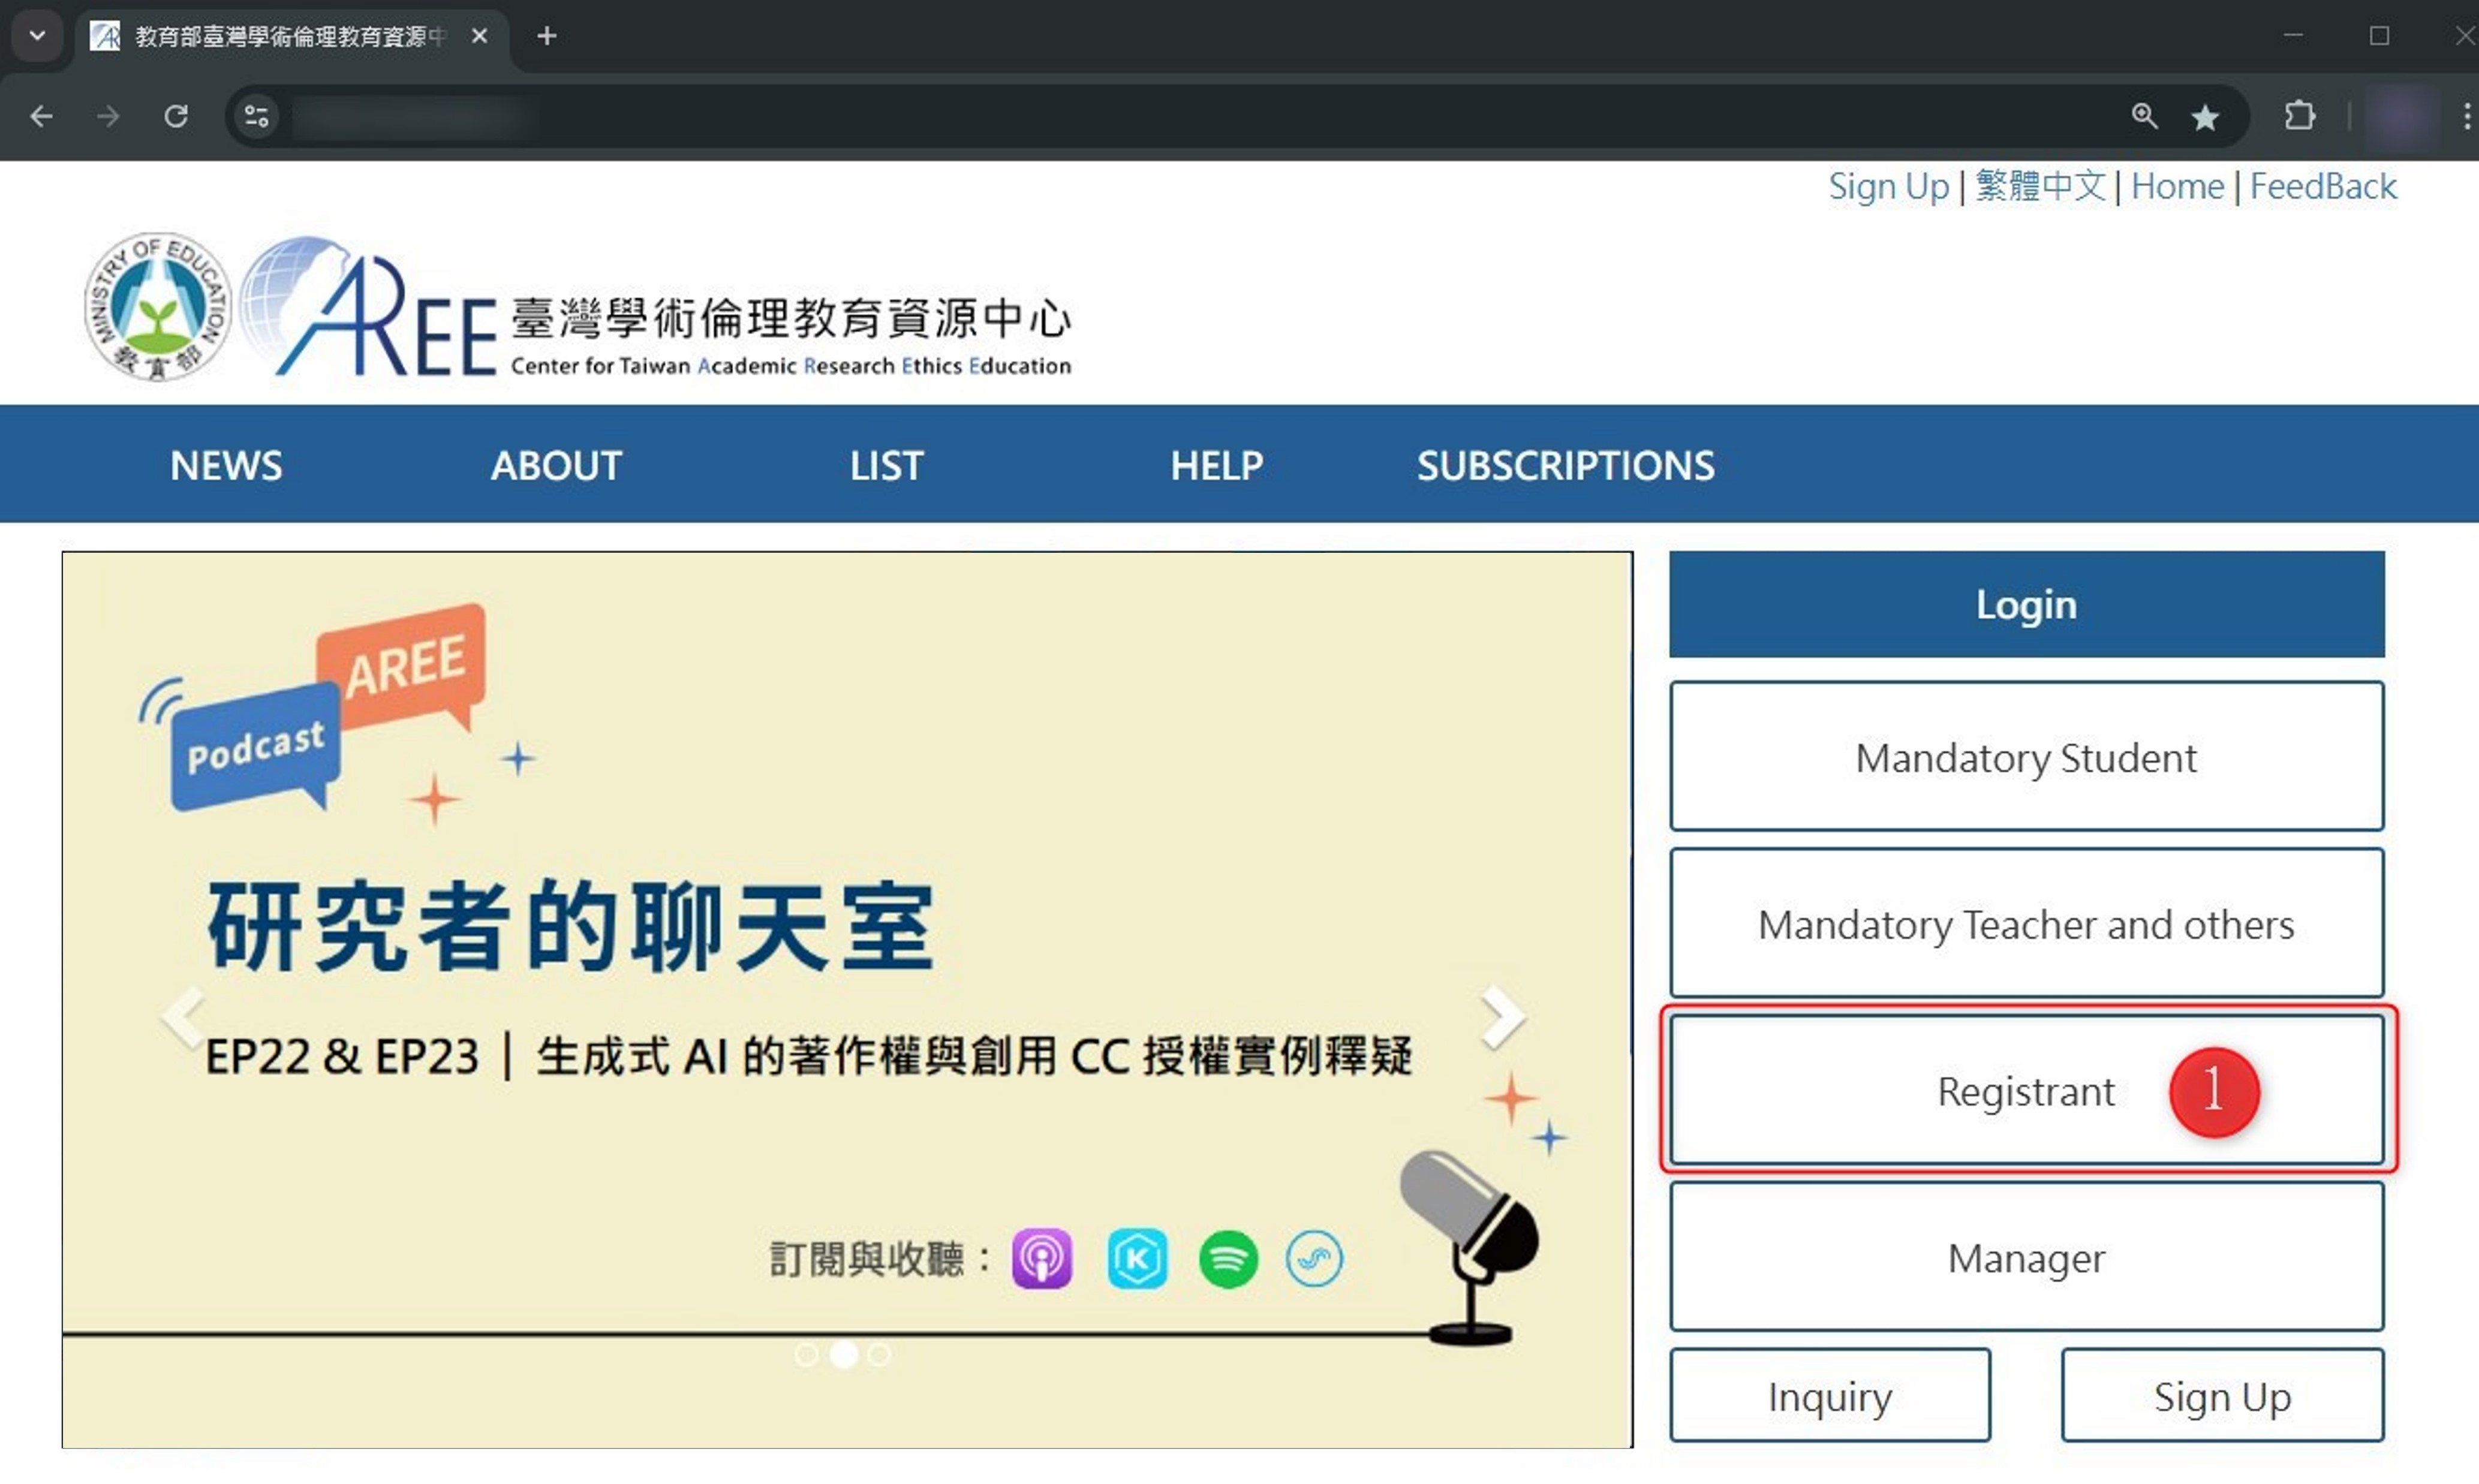Click the browser forward arrow
This screenshot has width=2479, height=1484.
[108, 117]
